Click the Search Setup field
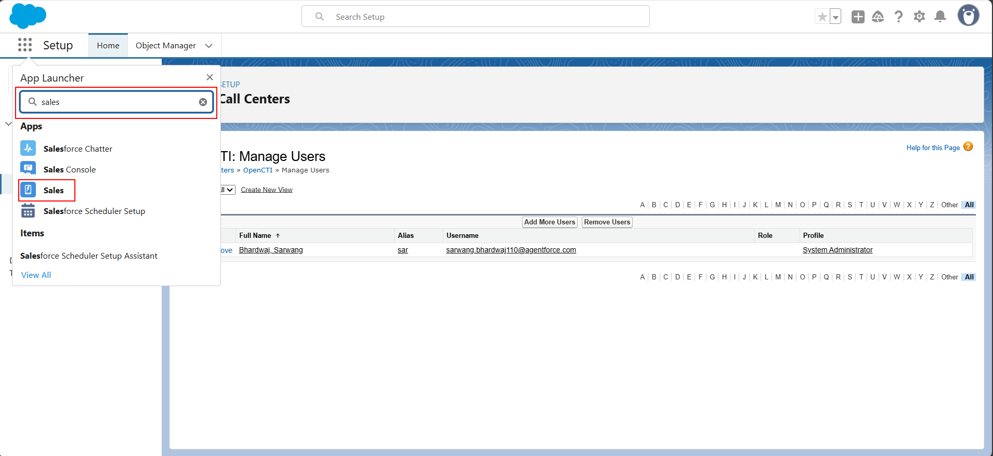993x456 pixels. click(x=476, y=17)
